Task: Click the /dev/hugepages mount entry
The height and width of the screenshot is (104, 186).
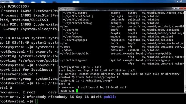Action: pos(76,40)
